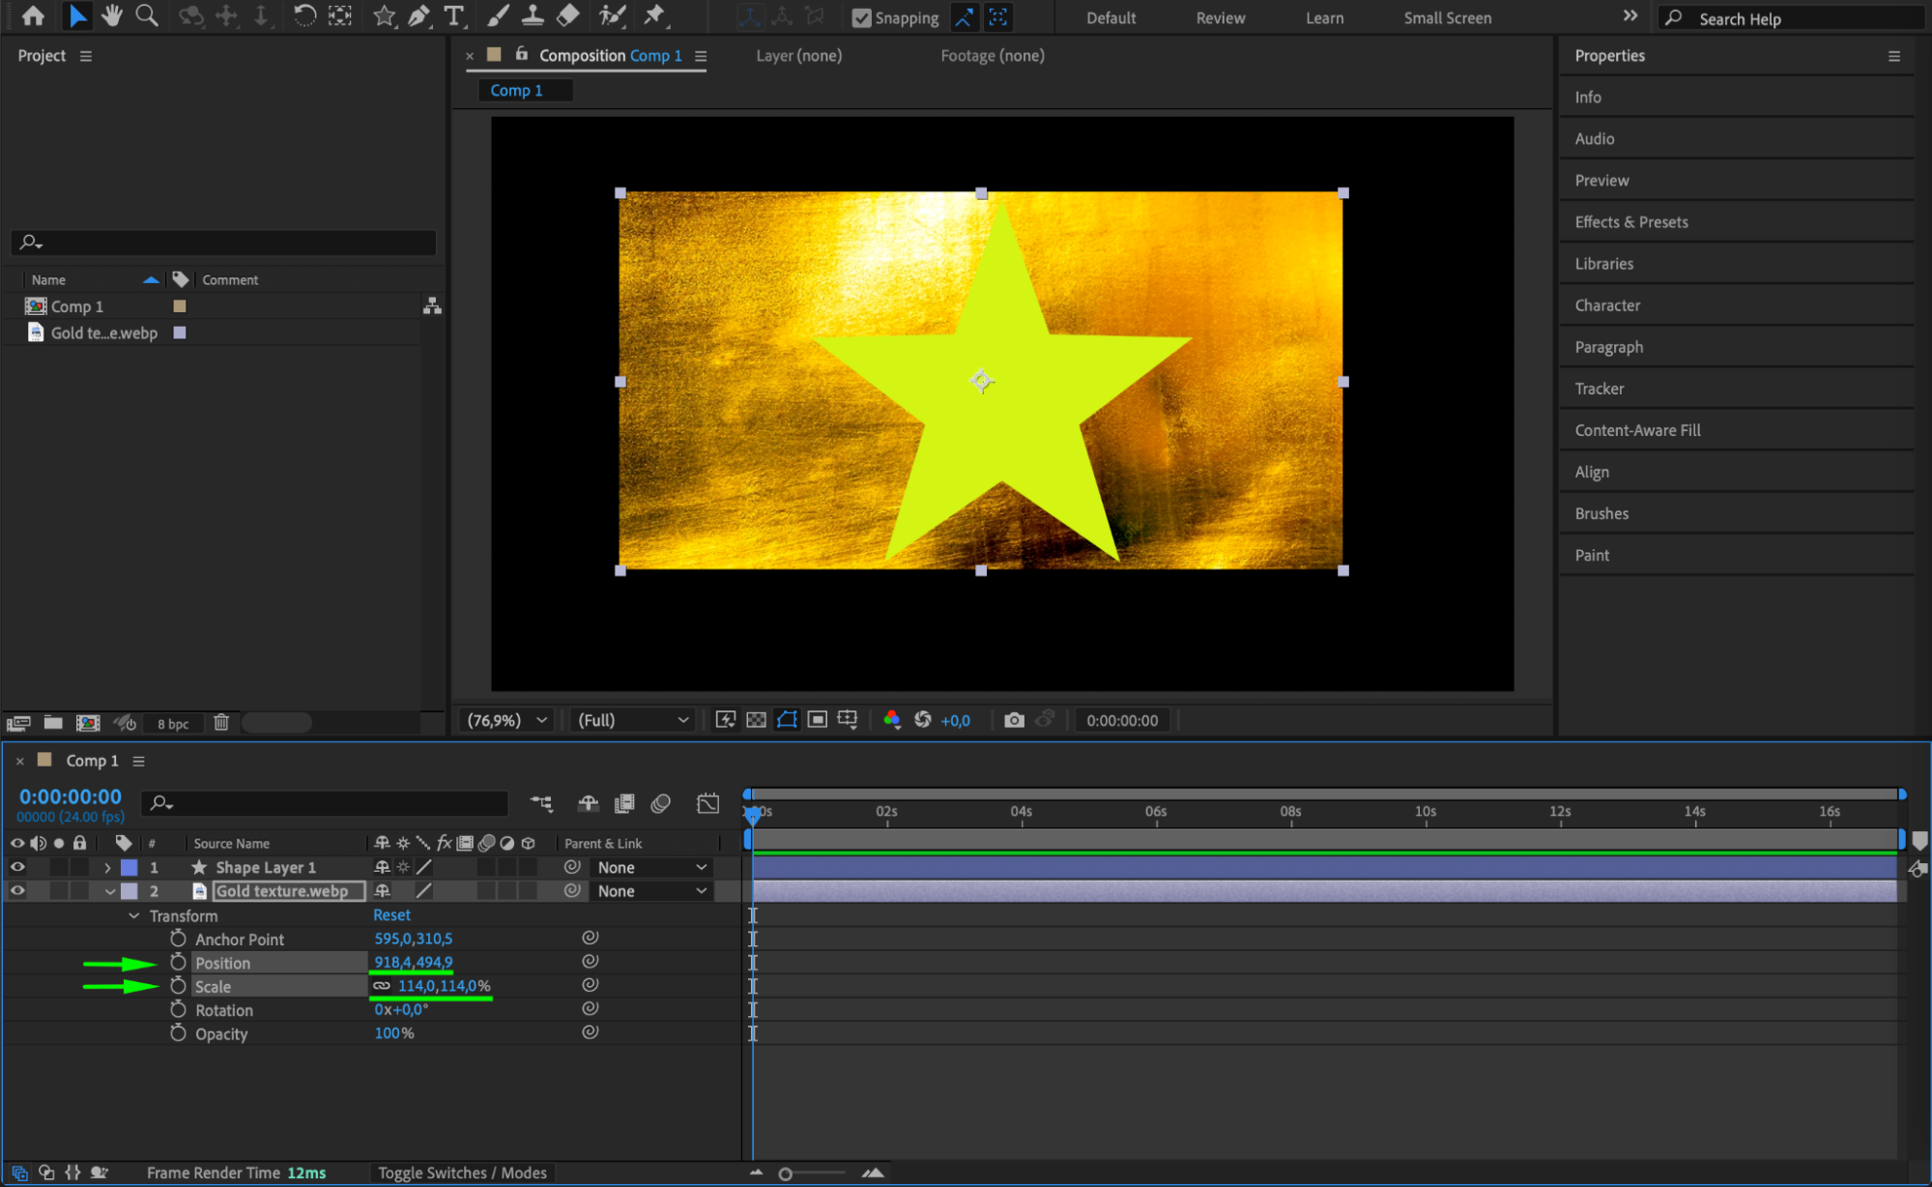Toggle the Snapping checkbox
Screen dimensions: 1932x1187
861,17
